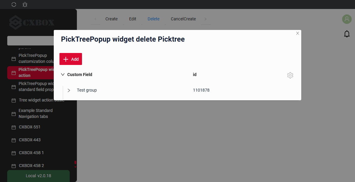Click the refresh icon in top bar
The image size is (355, 182).
[14, 4]
